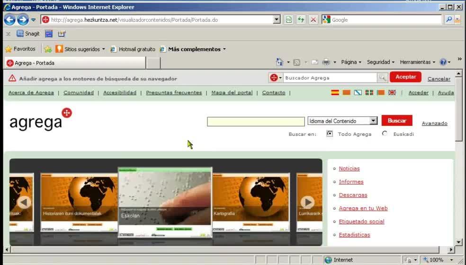Open the Print options dropdown arrow
The height and width of the screenshot is (265, 466).
(335, 62)
